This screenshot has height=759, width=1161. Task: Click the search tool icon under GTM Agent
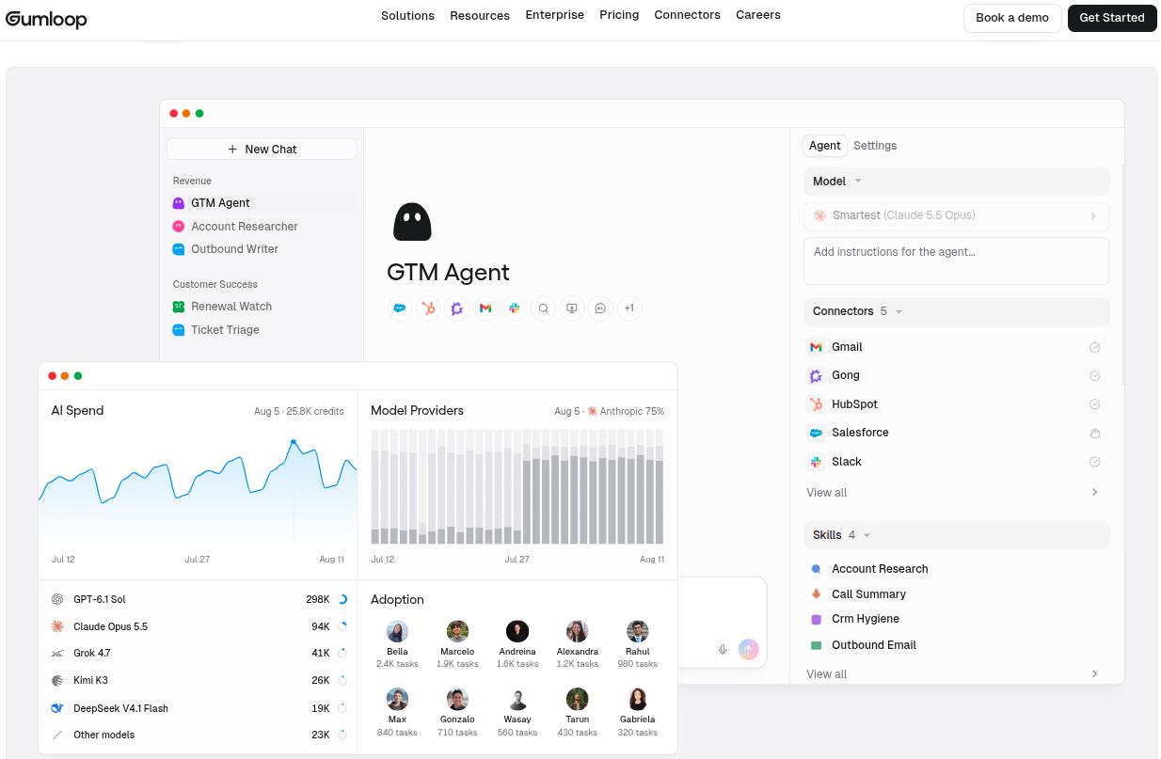coord(543,308)
